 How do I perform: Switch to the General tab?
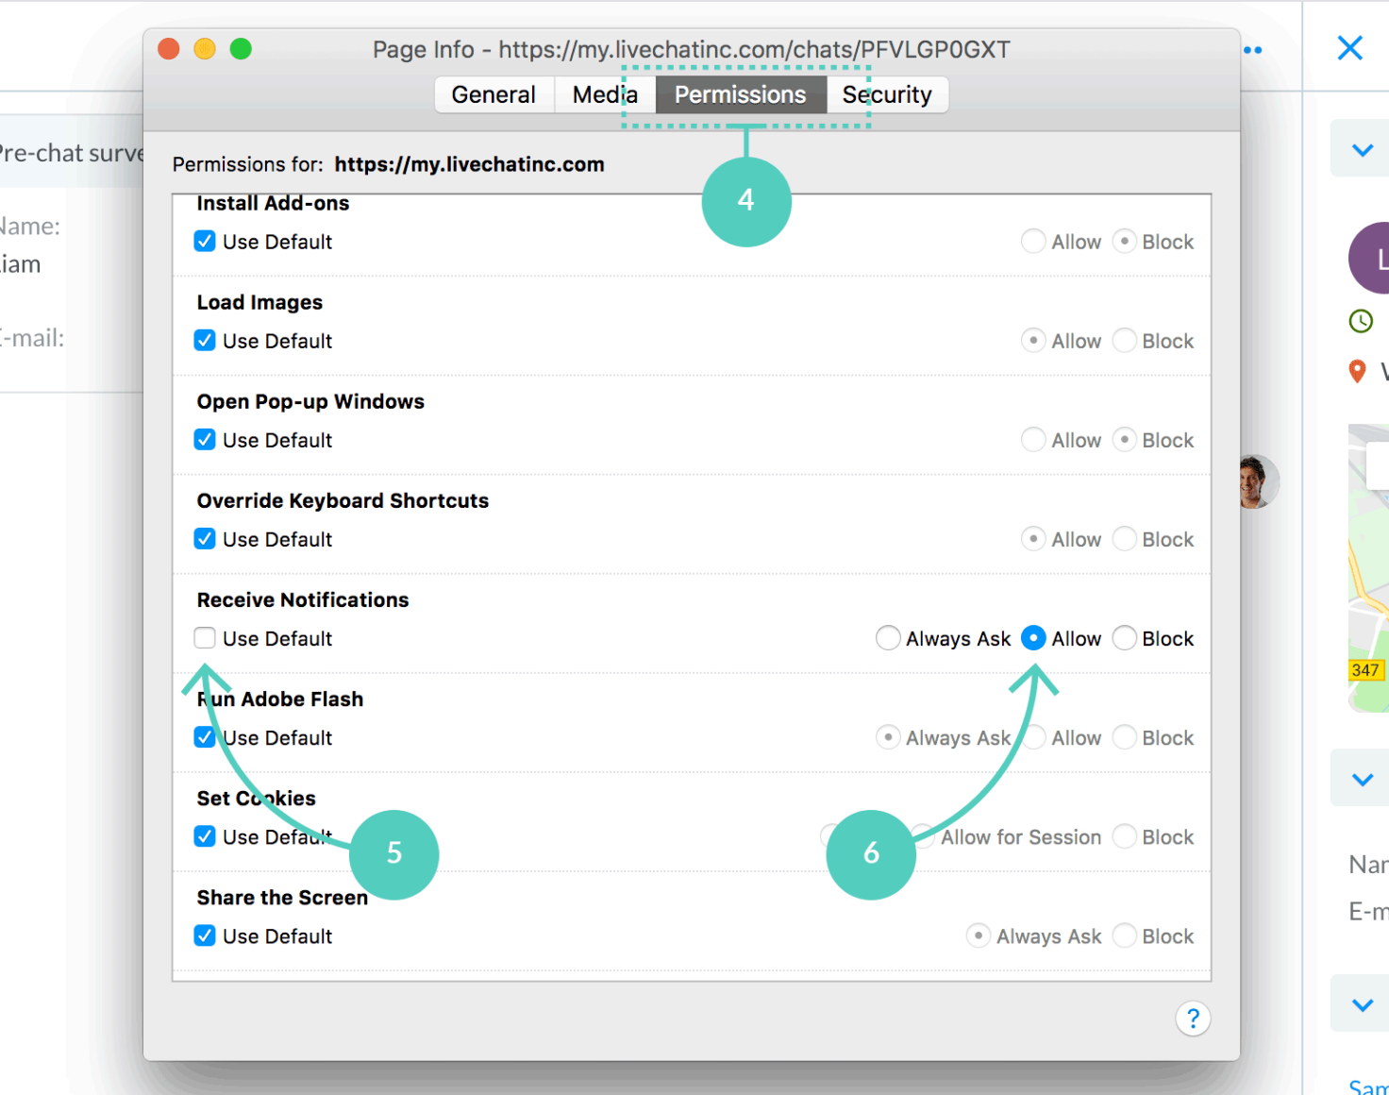click(494, 94)
